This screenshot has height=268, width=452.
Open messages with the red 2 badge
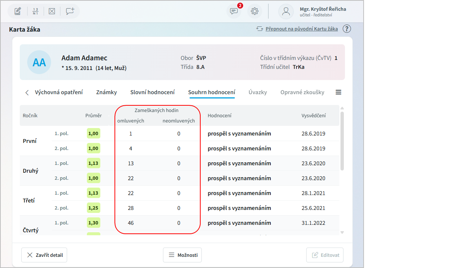pyautogui.click(x=234, y=11)
